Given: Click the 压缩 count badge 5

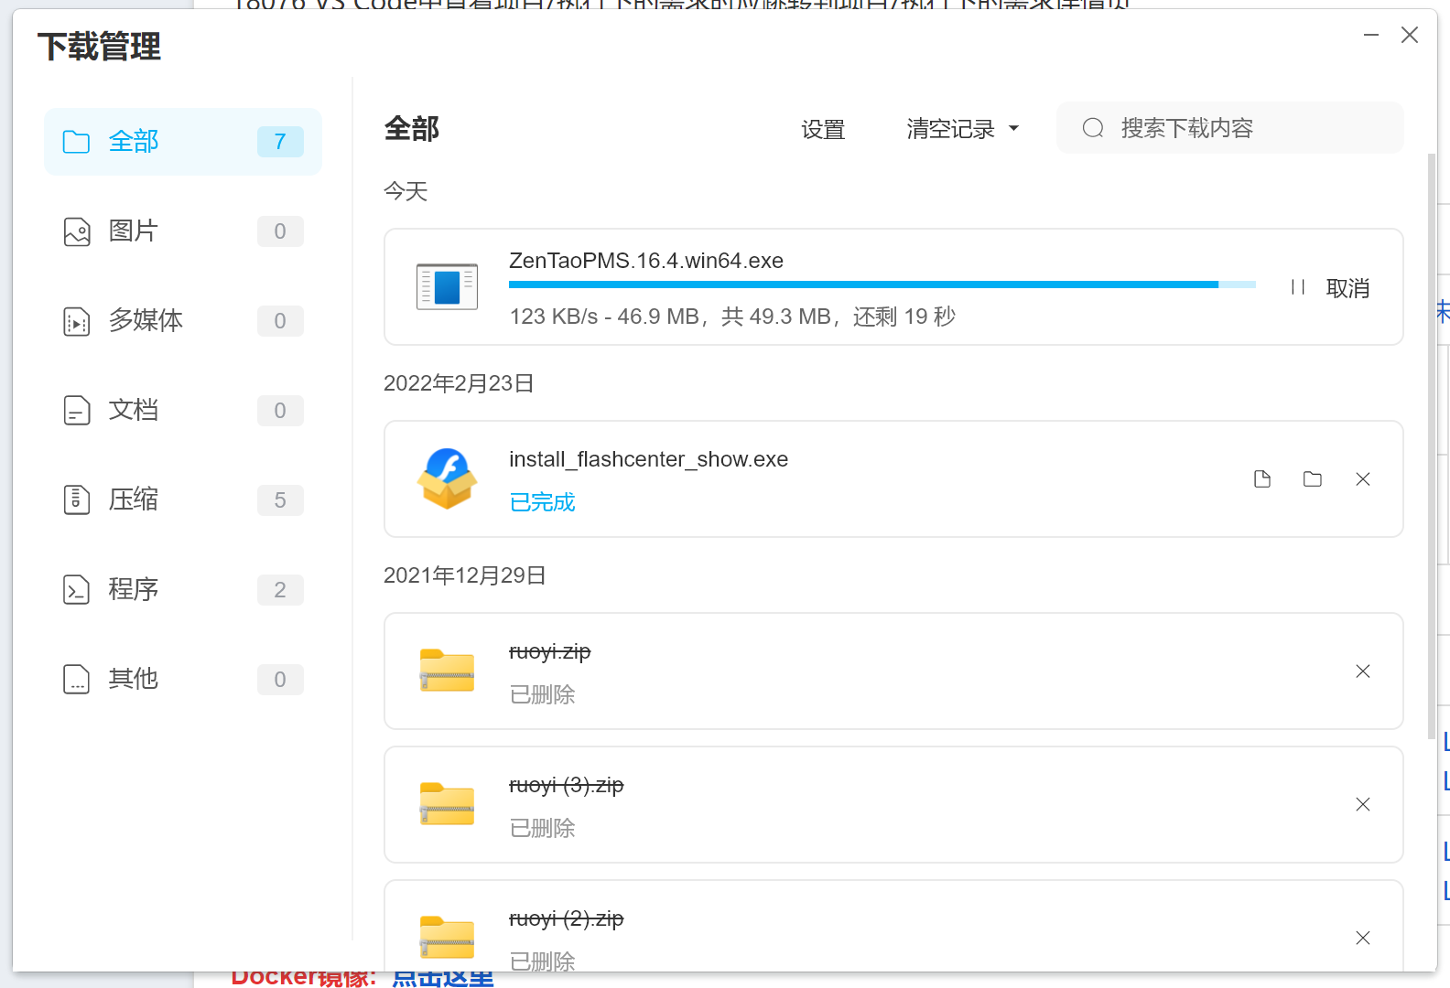Looking at the screenshot, I should pyautogui.click(x=280, y=500).
